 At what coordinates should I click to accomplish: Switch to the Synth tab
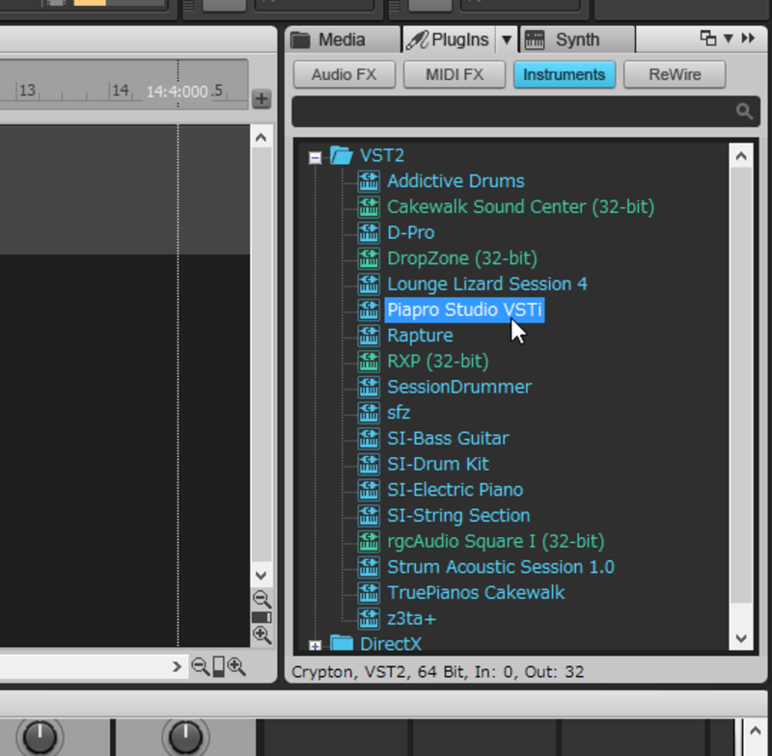pos(577,40)
